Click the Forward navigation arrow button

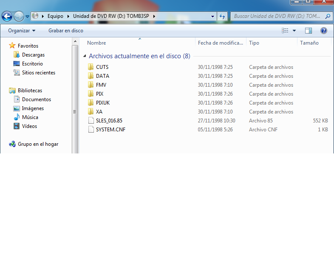point(19,16)
